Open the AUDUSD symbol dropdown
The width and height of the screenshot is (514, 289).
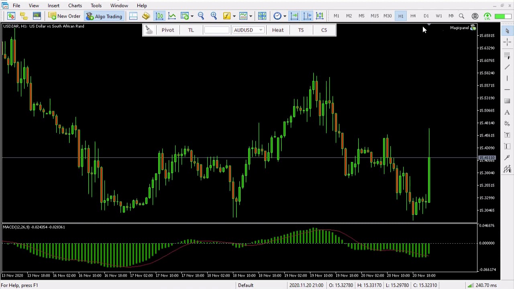coord(248,30)
